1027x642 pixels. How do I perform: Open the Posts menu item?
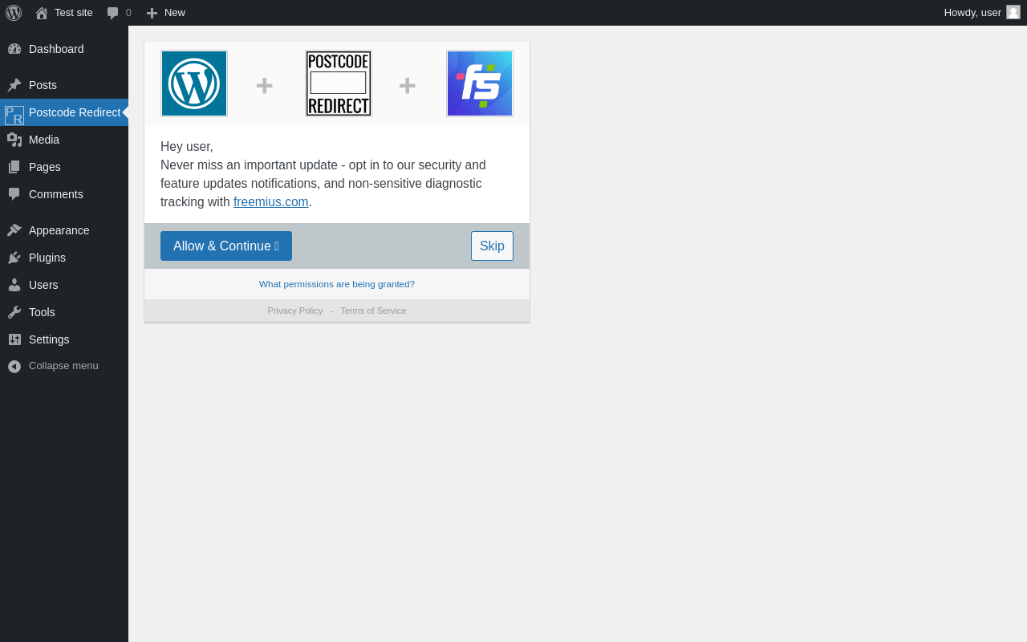point(64,85)
